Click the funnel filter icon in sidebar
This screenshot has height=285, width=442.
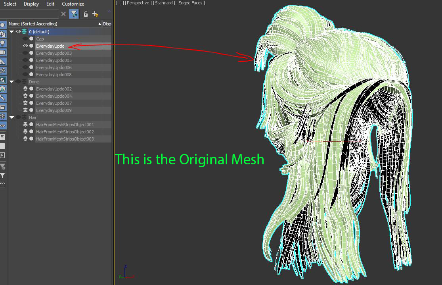pos(3,175)
